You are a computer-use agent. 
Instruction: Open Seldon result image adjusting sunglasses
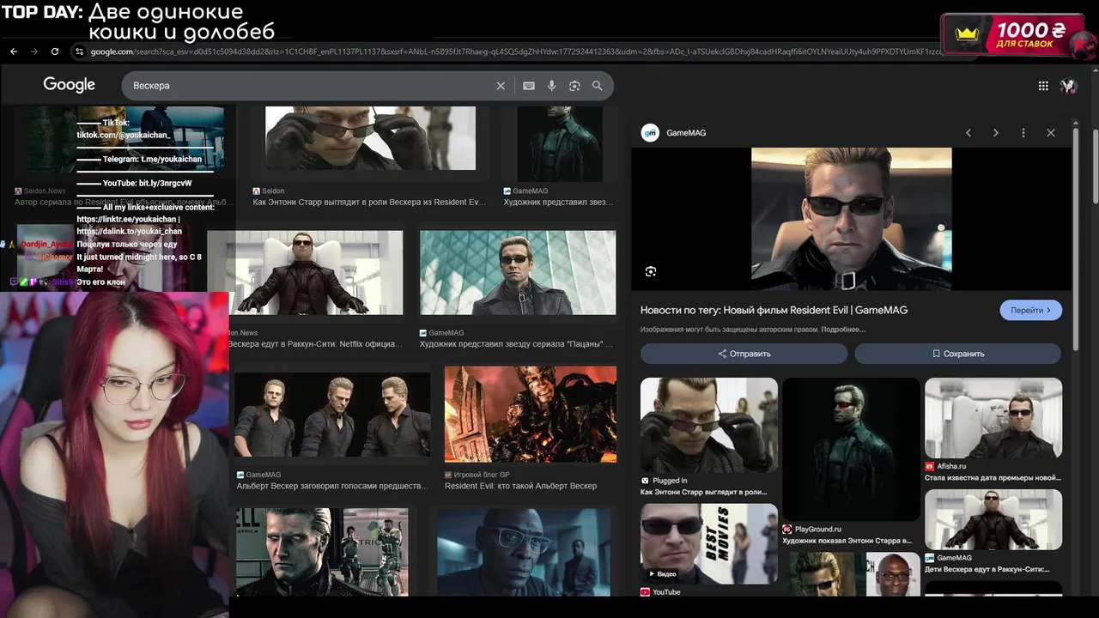(370, 138)
